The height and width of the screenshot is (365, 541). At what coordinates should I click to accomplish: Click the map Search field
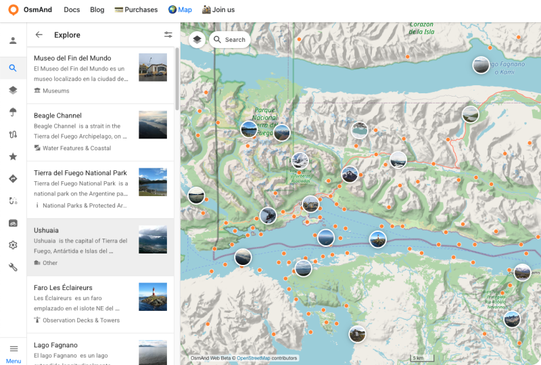(x=230, y=40)
